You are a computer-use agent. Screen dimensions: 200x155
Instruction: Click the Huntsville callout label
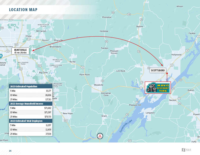click(20, 51)
